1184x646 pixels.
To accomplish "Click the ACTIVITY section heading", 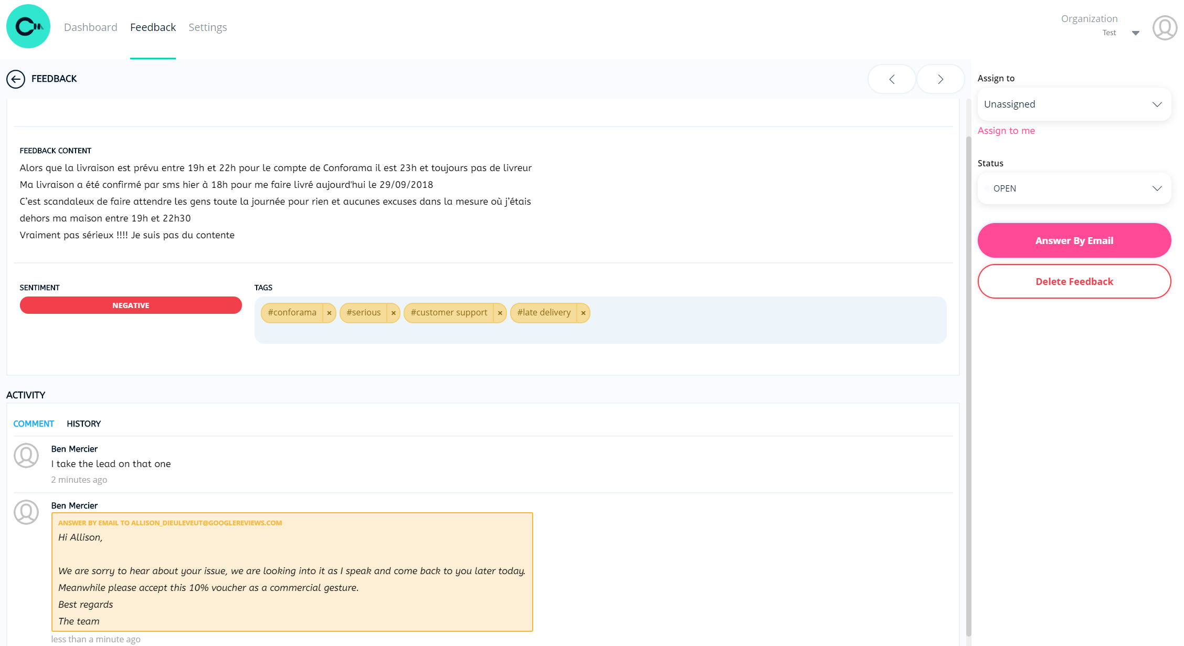I will click(26, 395).
